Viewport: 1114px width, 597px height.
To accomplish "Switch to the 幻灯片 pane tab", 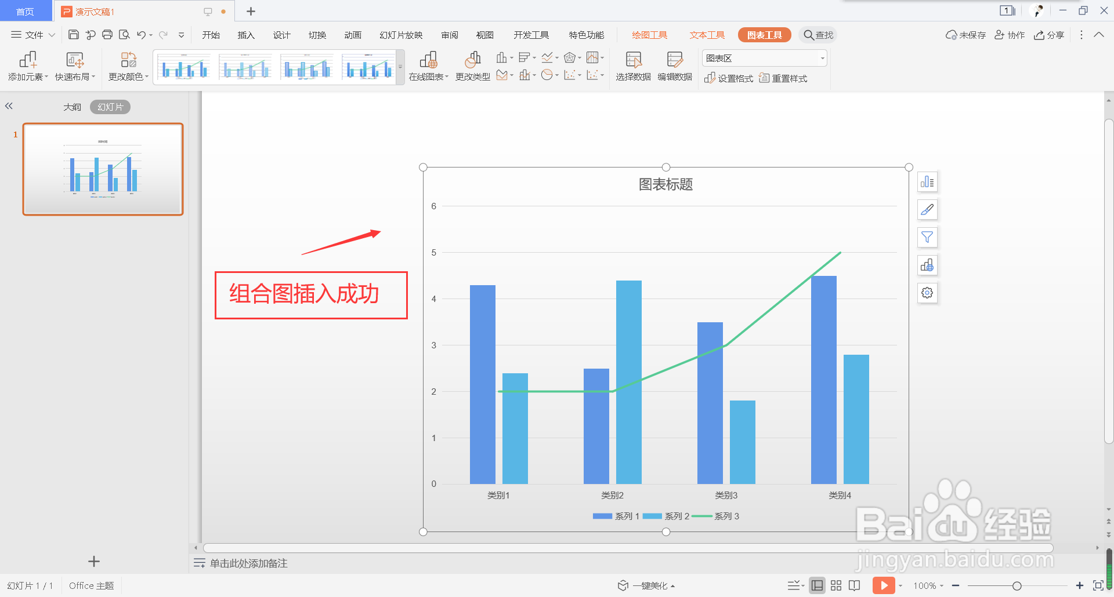I will [110, 106].
